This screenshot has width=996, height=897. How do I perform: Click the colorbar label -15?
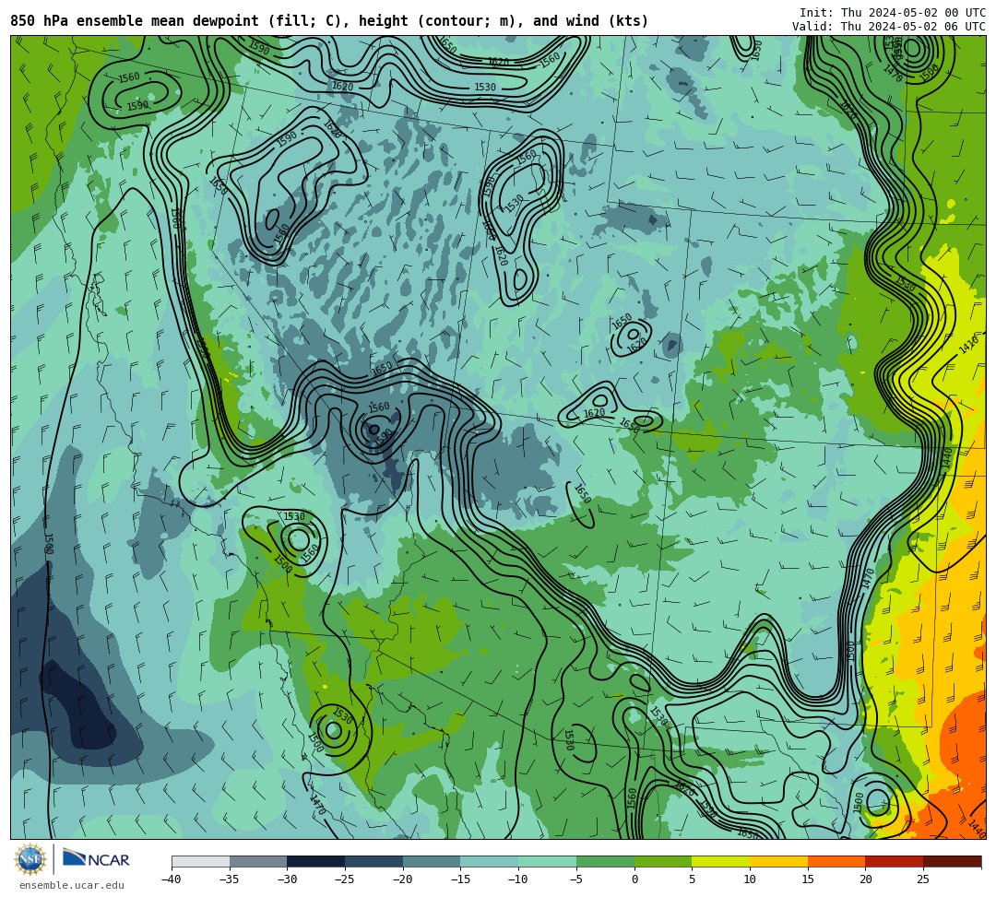click(460, 879)
